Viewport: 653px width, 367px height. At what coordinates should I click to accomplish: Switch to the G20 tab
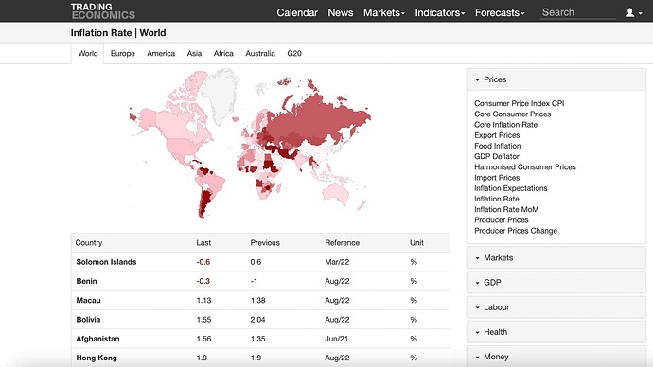[x=294, y=53]
